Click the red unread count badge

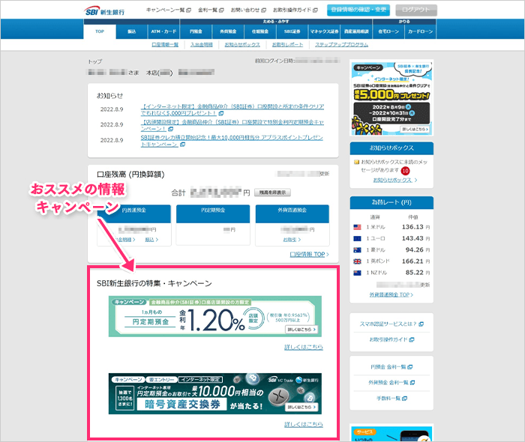coord(406,171)
